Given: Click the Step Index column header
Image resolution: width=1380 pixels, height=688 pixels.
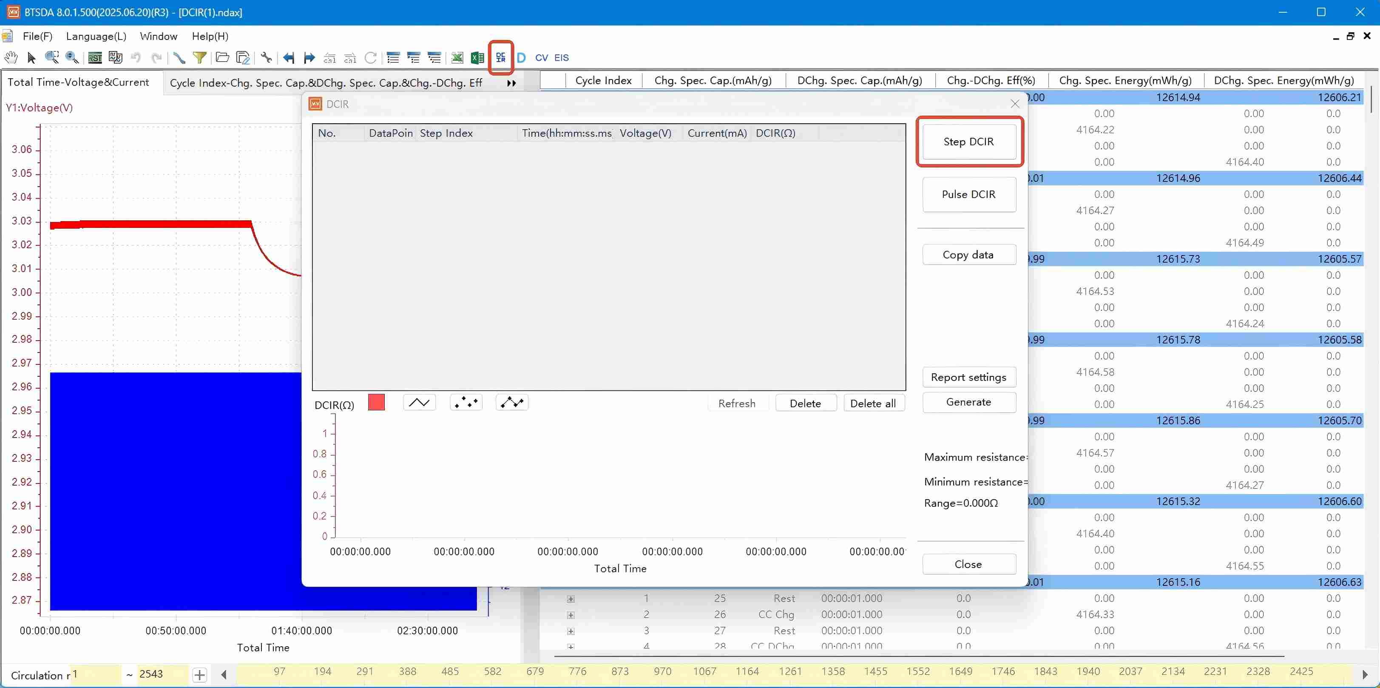Looking at the screenshot, I should 467,134.
